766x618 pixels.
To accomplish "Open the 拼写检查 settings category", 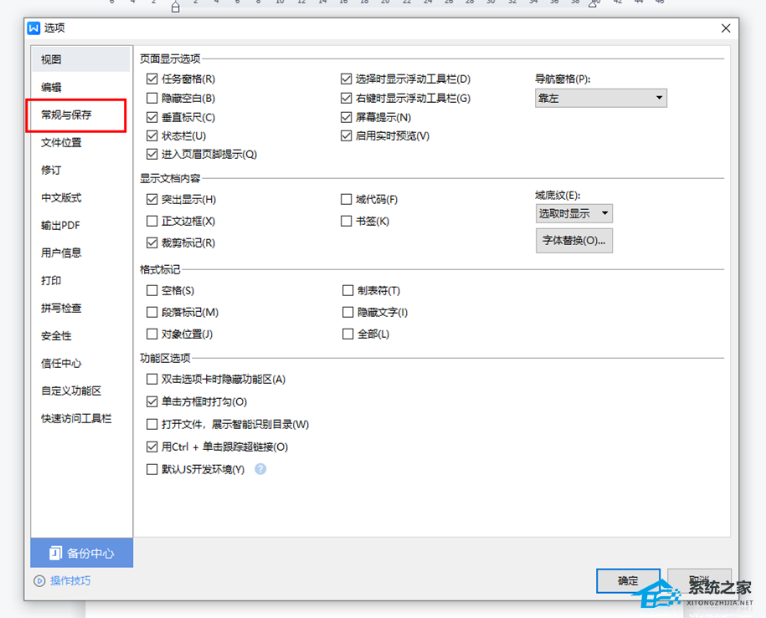I will (81, 308).
